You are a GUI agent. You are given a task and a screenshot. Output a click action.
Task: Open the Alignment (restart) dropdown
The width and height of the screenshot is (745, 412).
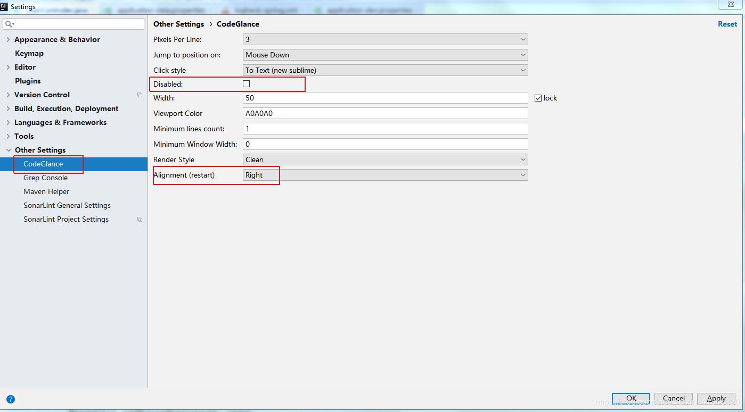pos(386,175)
